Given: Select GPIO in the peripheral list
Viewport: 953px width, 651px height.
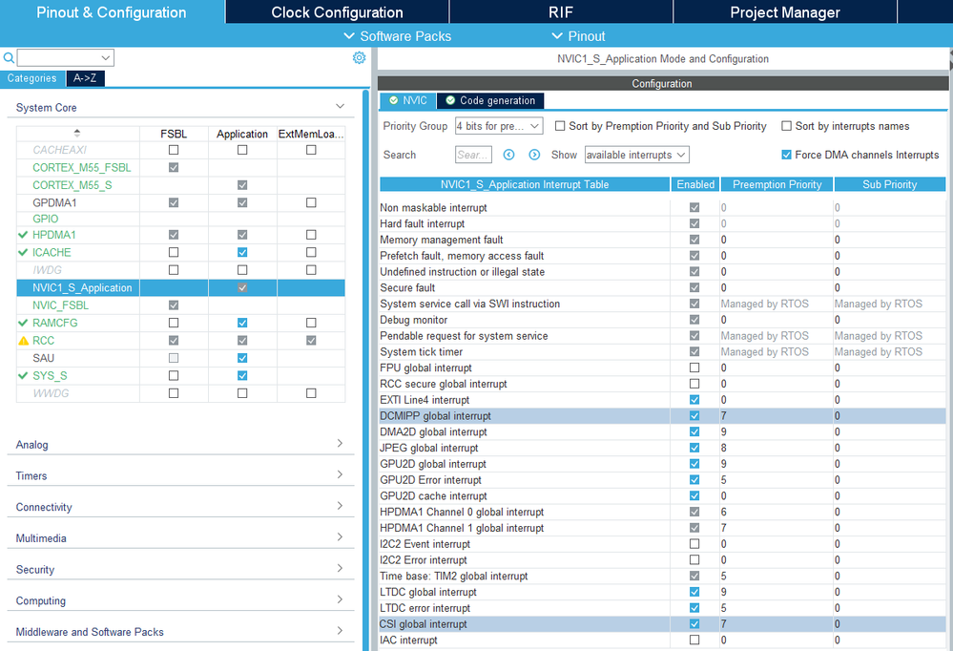Looking at the screenshot, I should pyautogui.click(x=46, y=219).
